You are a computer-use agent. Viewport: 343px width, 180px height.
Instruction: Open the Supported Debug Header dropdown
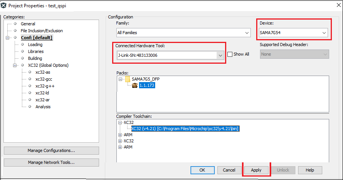[x=295, y=54]
